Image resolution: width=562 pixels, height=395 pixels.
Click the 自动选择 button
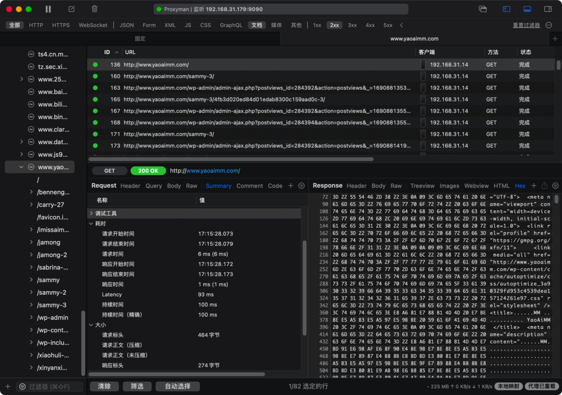pos(178,387)
